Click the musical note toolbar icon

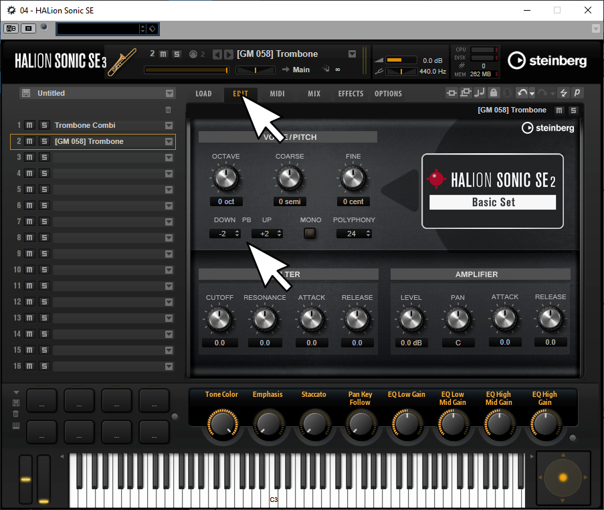(x=480, y=93)
